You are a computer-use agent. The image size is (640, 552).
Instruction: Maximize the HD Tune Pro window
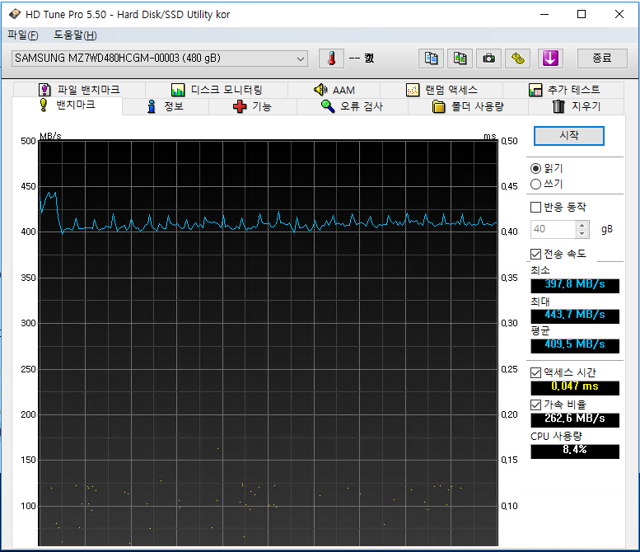pos(582,14)
